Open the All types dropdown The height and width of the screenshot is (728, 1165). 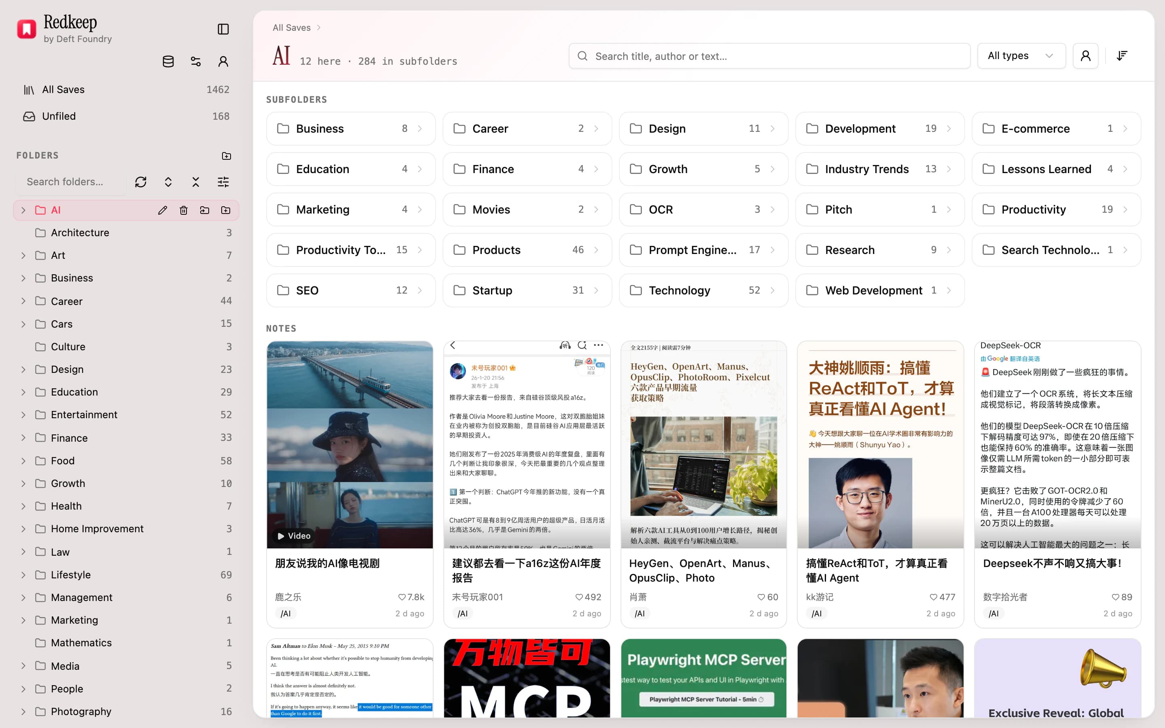(x=1021, y=56)
